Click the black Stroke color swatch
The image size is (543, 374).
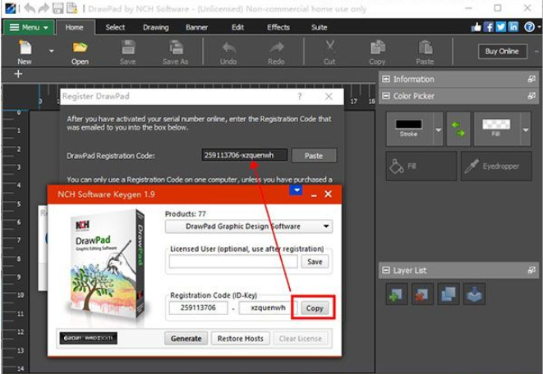tap(408, 125)
